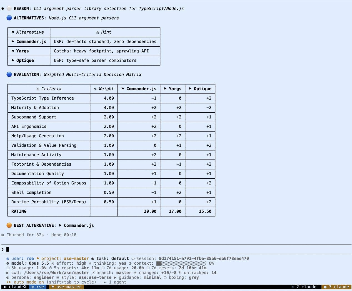Click the clock icon before '5h-usage'

pyautogui.click(x=8, y=268)
